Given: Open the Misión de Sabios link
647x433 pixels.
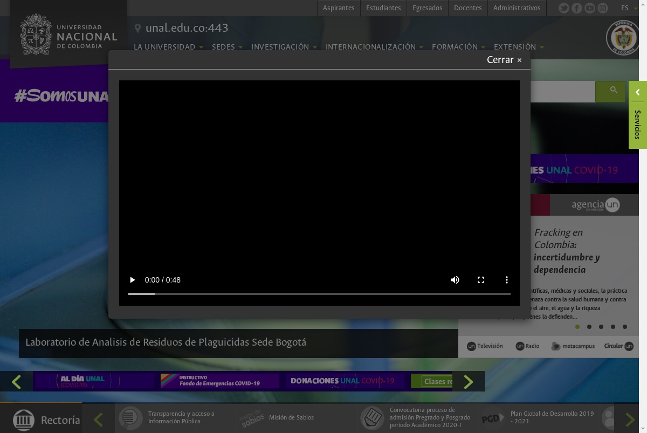Looking at the screenshot, I should 291,417.
